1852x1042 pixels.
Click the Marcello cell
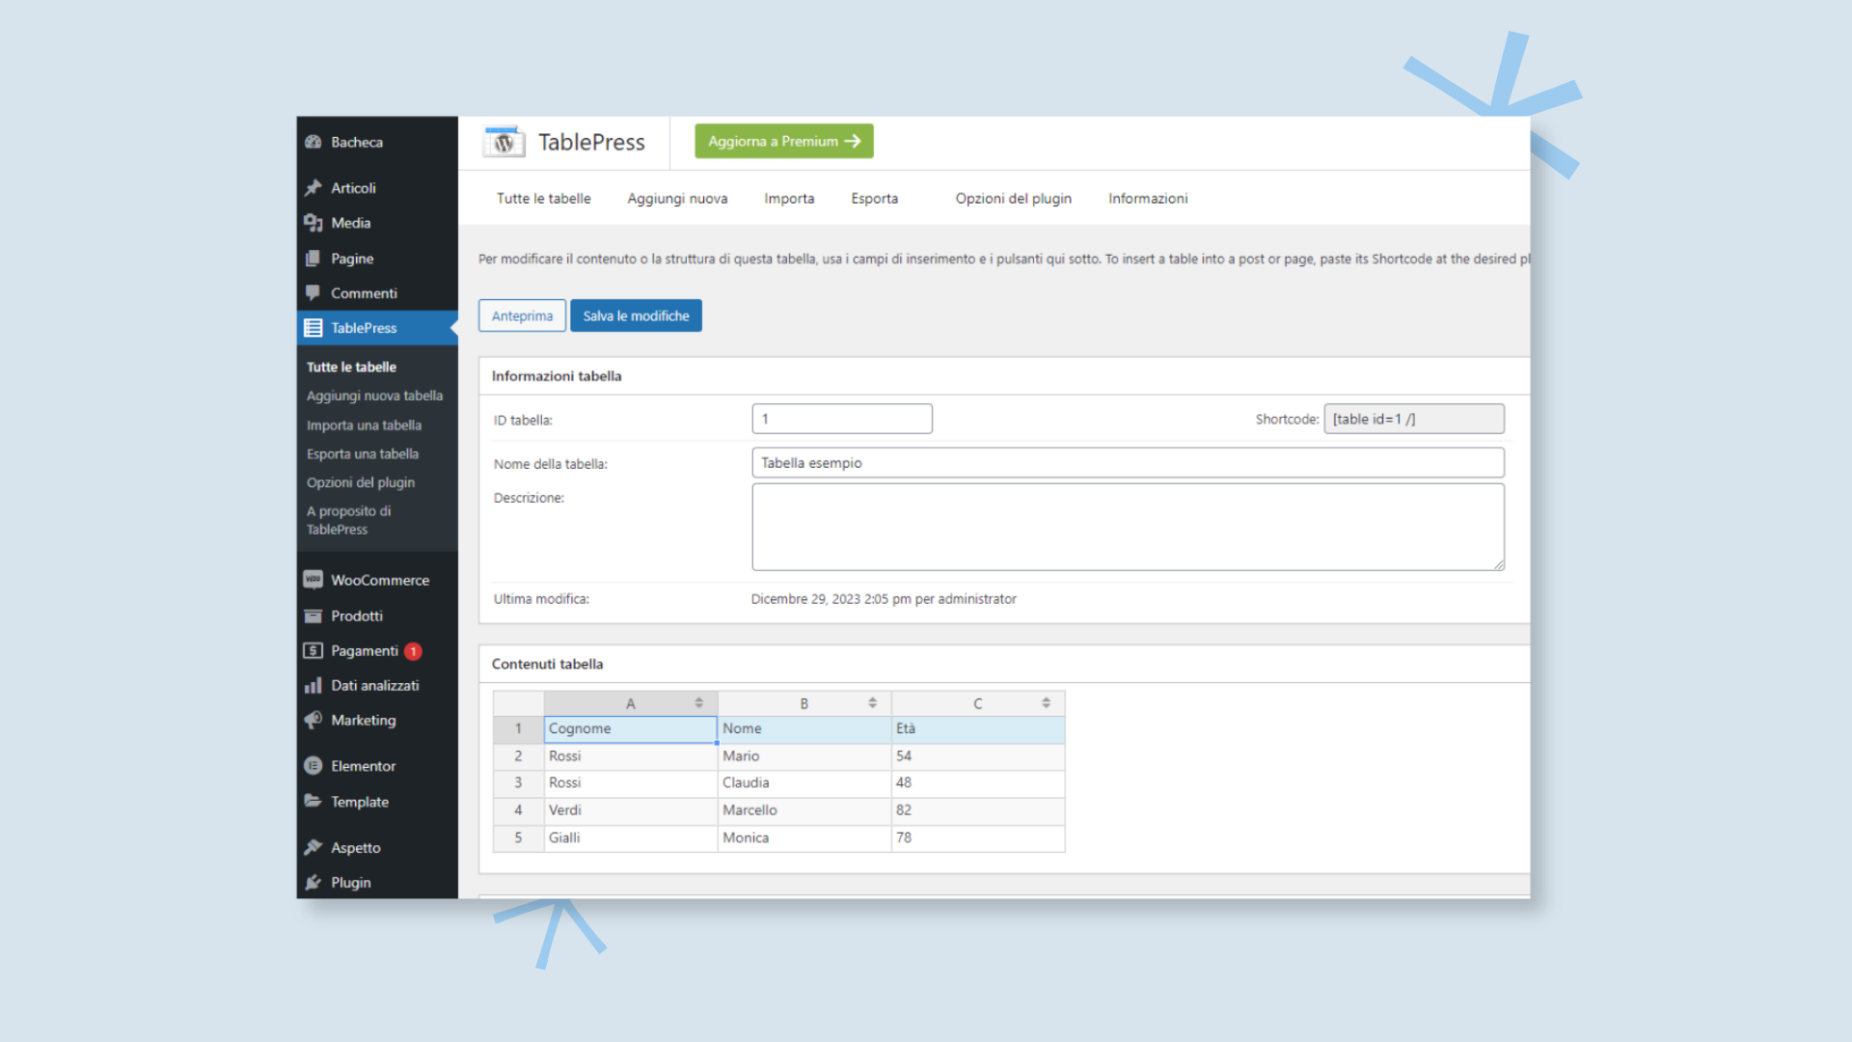point(804,810)
